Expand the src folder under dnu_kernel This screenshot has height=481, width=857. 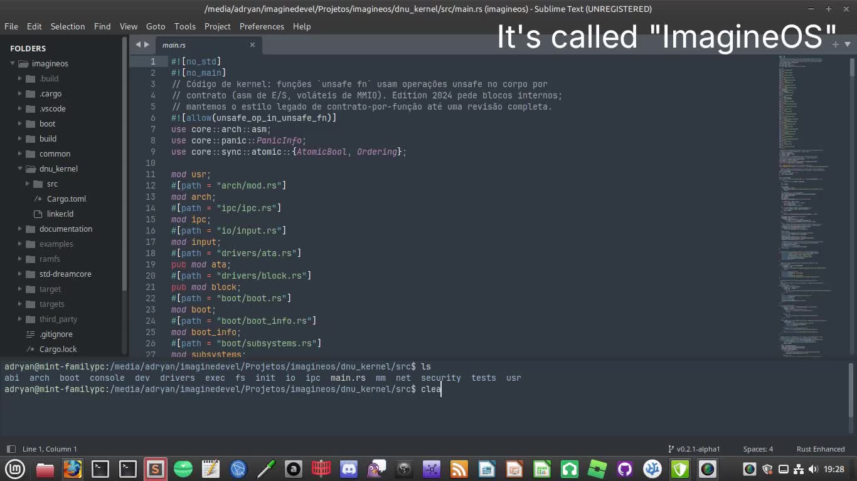coord(28,184)
